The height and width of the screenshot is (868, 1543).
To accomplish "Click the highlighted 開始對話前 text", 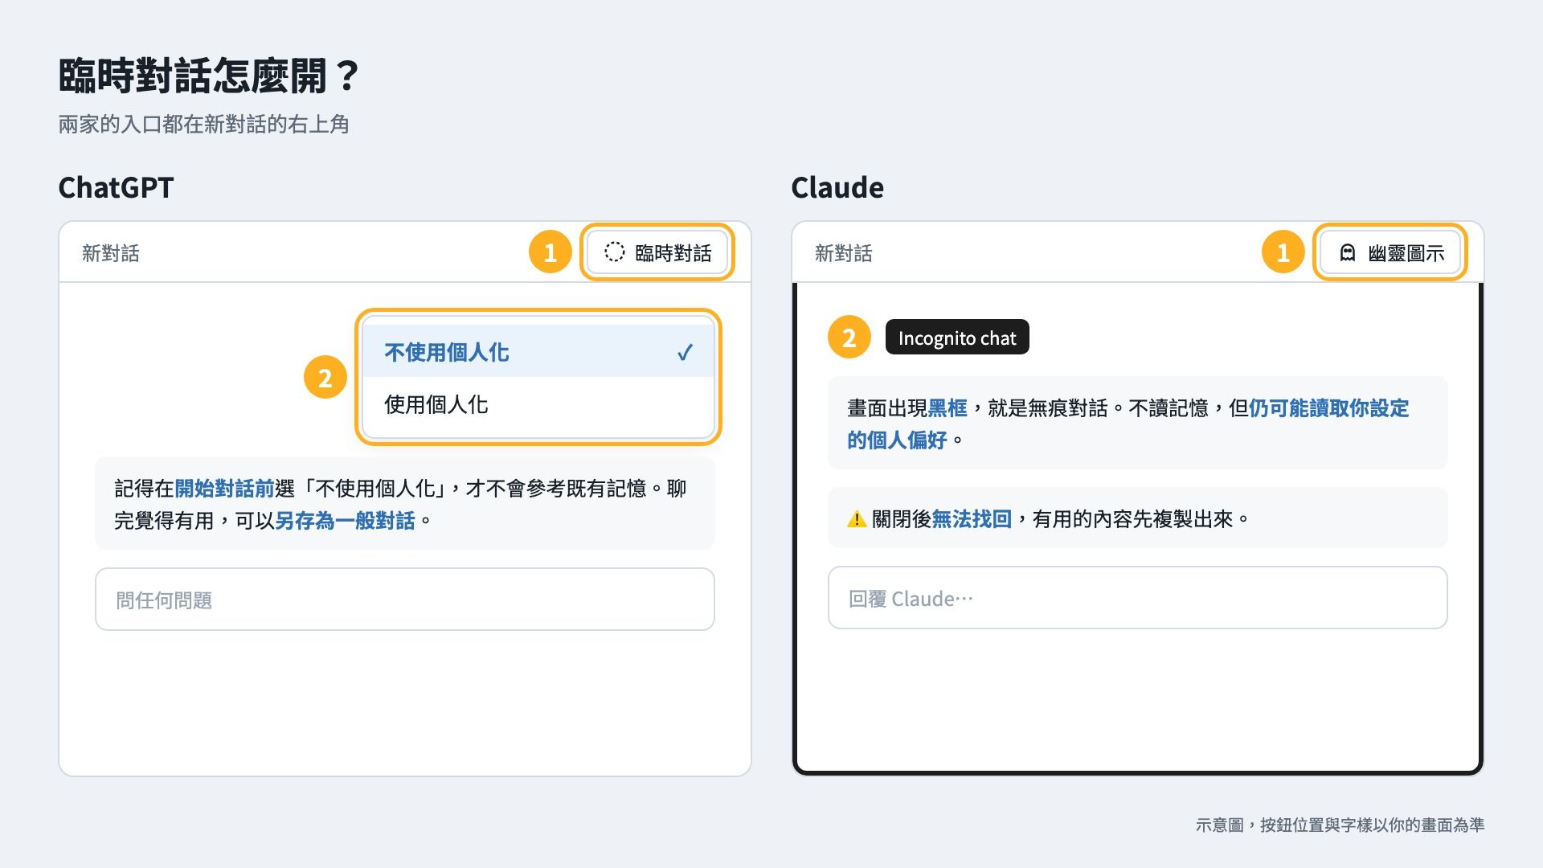I will pyautogui.click(x=224, y=489).
